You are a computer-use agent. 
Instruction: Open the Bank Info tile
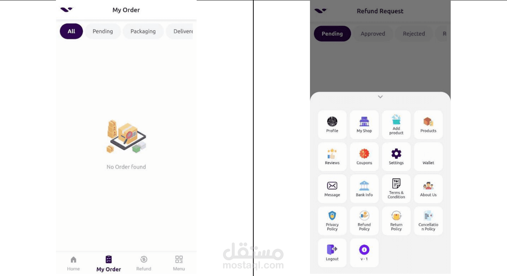click(364, 189)
